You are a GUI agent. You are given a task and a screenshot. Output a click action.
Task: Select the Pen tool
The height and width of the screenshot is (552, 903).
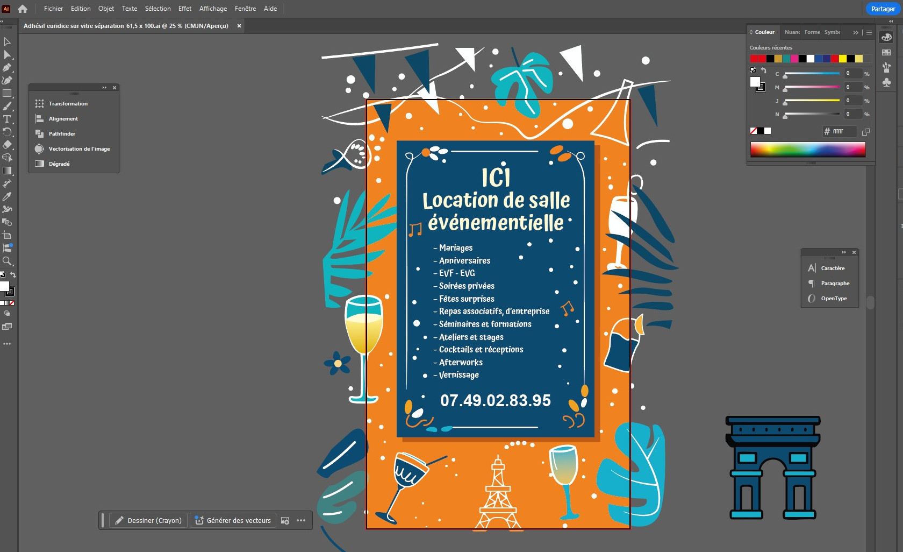tap(8, 67)
